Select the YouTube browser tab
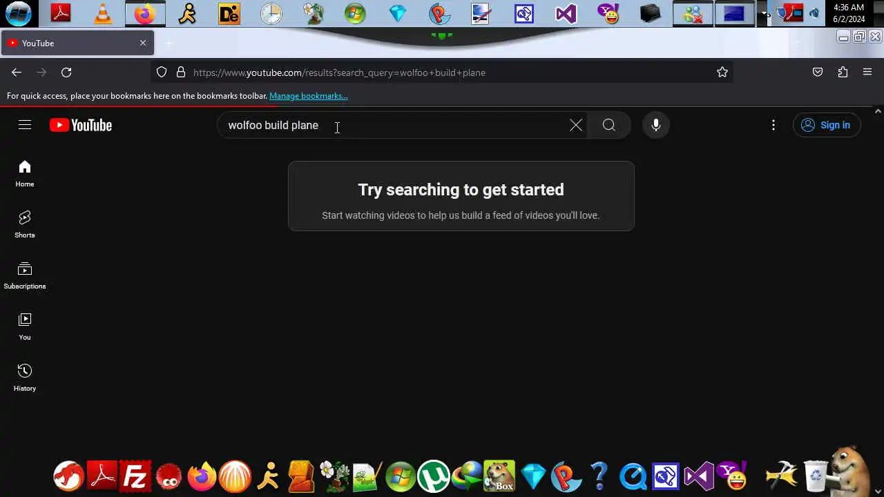 pyautogui.click(x=77, y=43)
